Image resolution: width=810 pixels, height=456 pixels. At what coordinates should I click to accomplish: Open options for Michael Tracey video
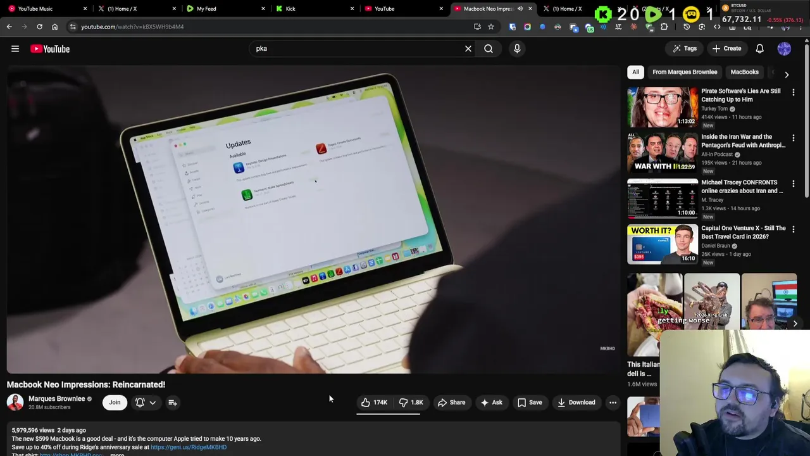click(794, 183)
